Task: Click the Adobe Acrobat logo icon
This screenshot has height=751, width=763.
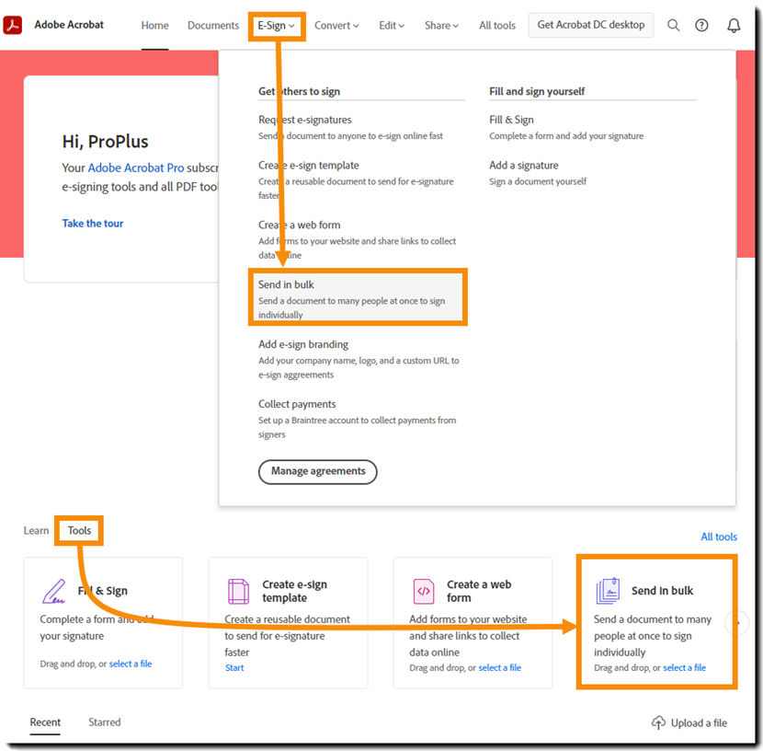Action: [13, 25]
